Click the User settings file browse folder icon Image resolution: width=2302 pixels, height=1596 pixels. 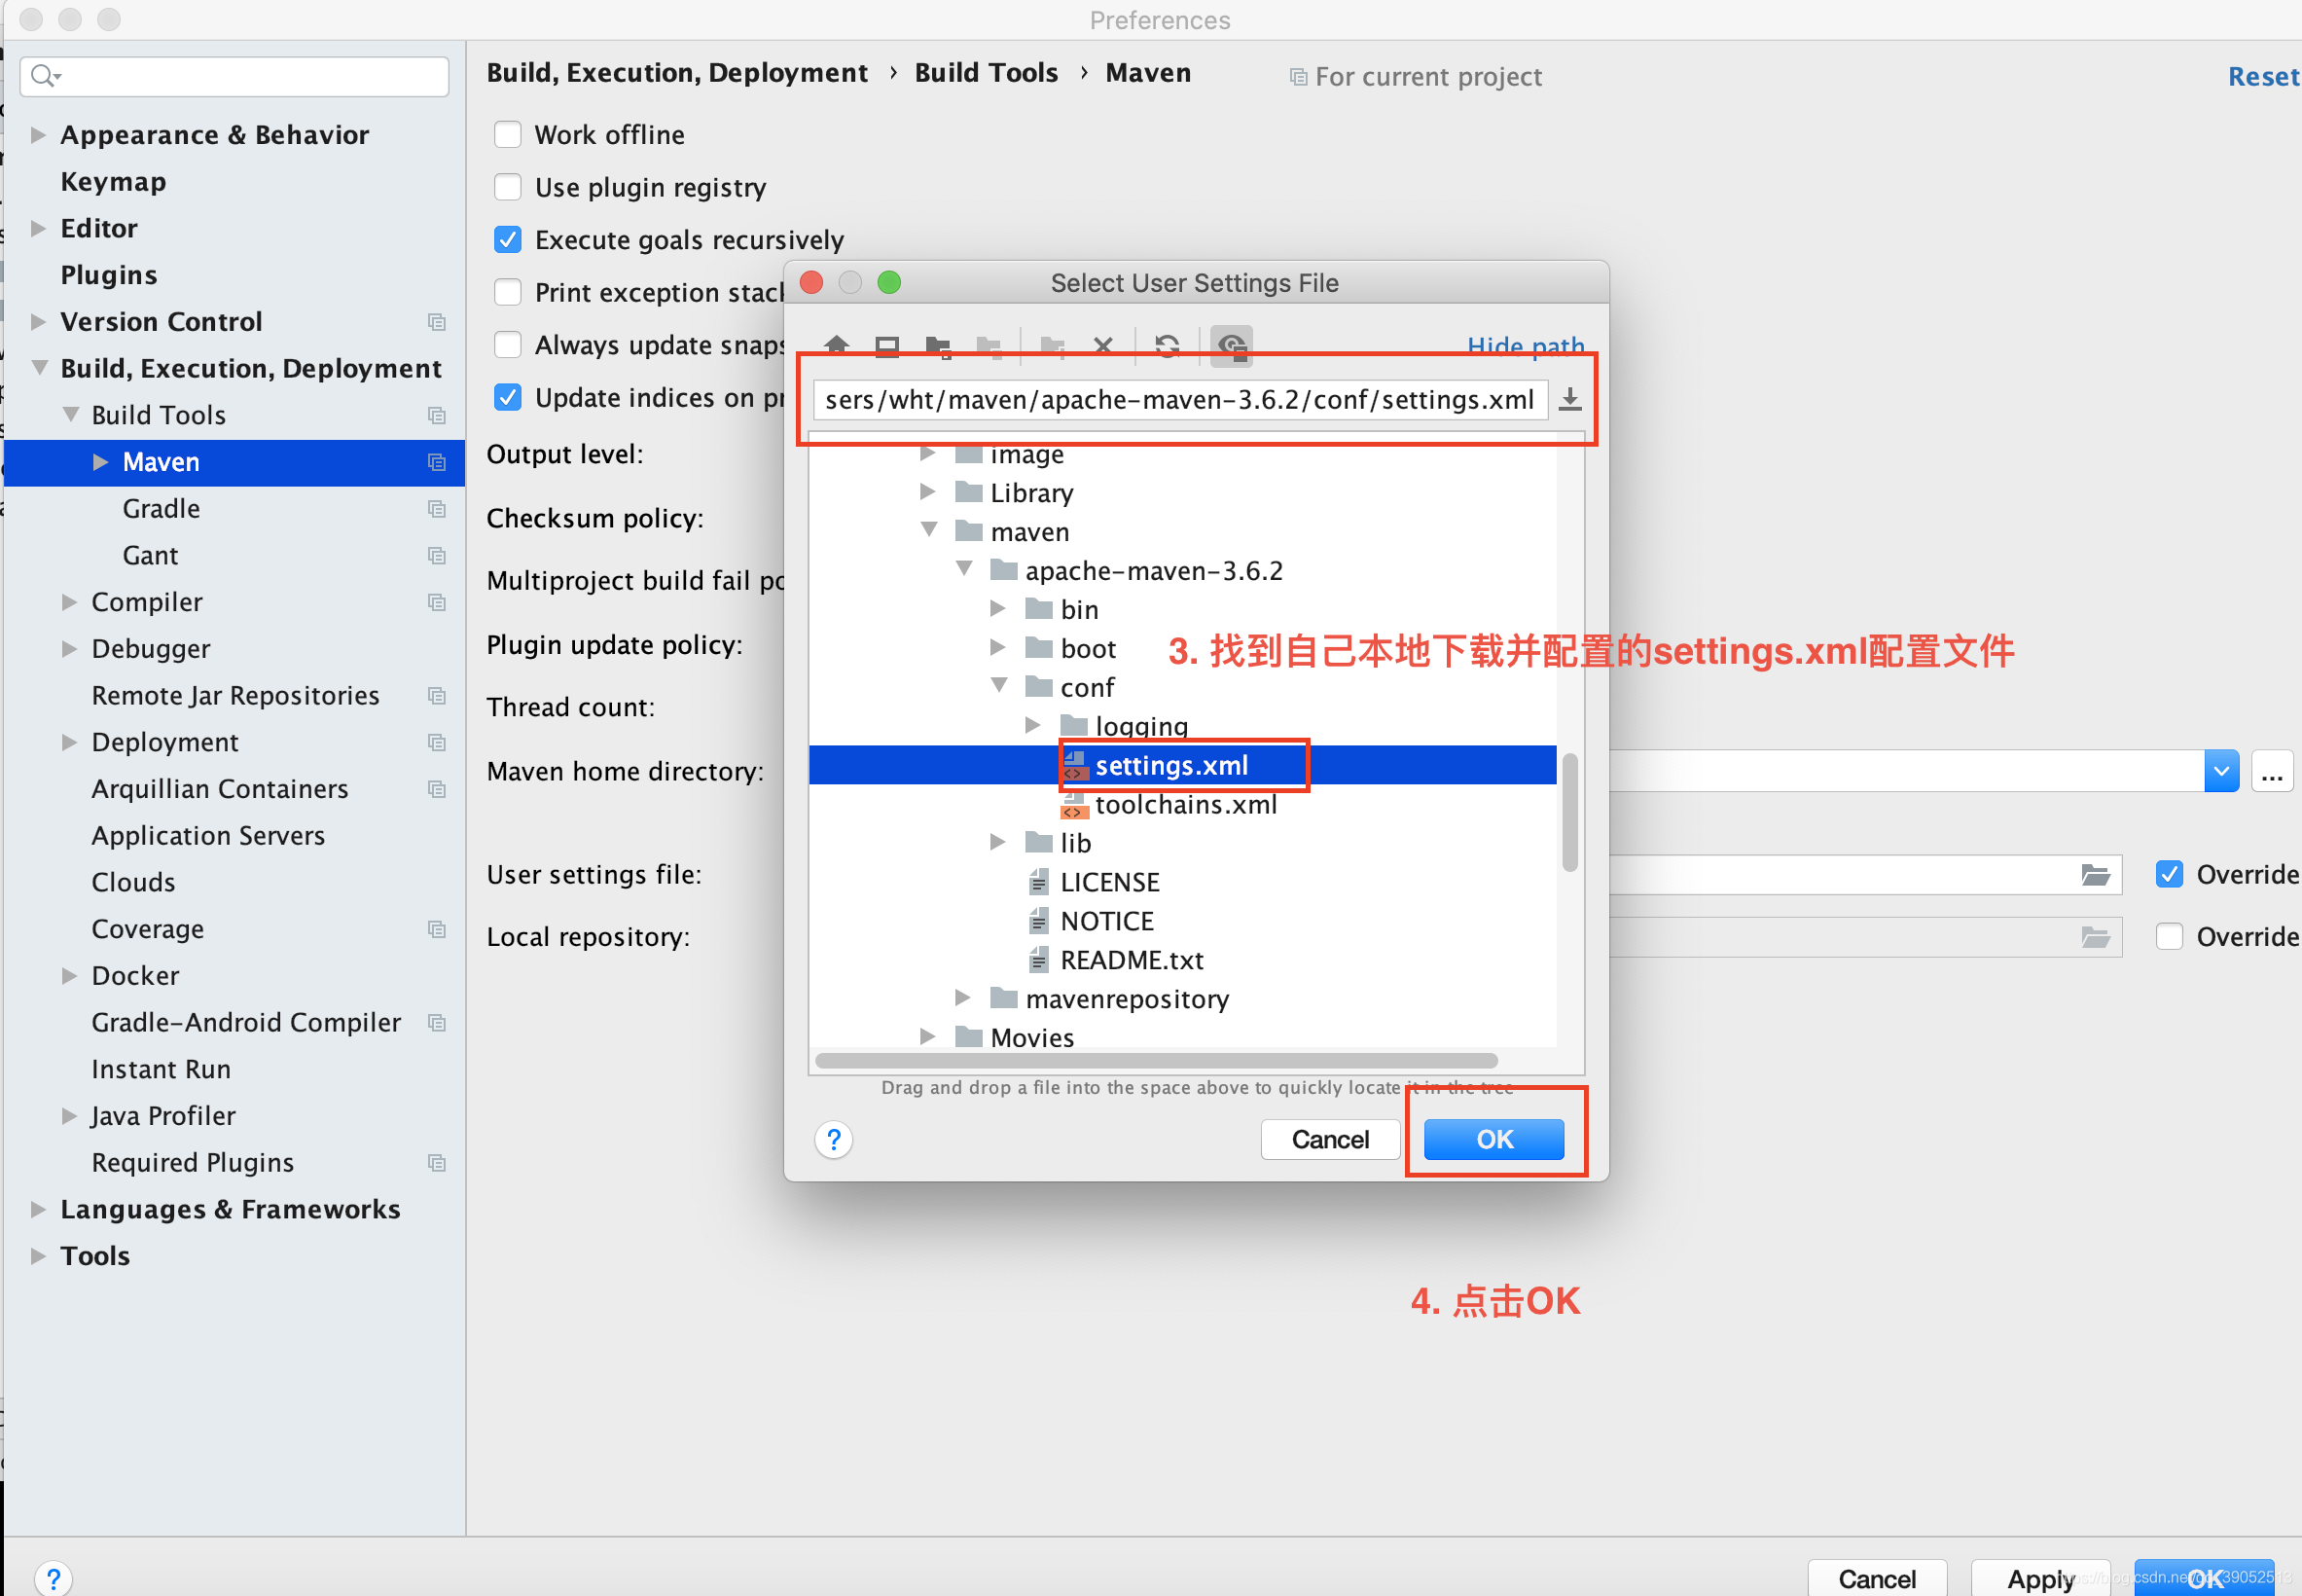tap(2095, 875)
